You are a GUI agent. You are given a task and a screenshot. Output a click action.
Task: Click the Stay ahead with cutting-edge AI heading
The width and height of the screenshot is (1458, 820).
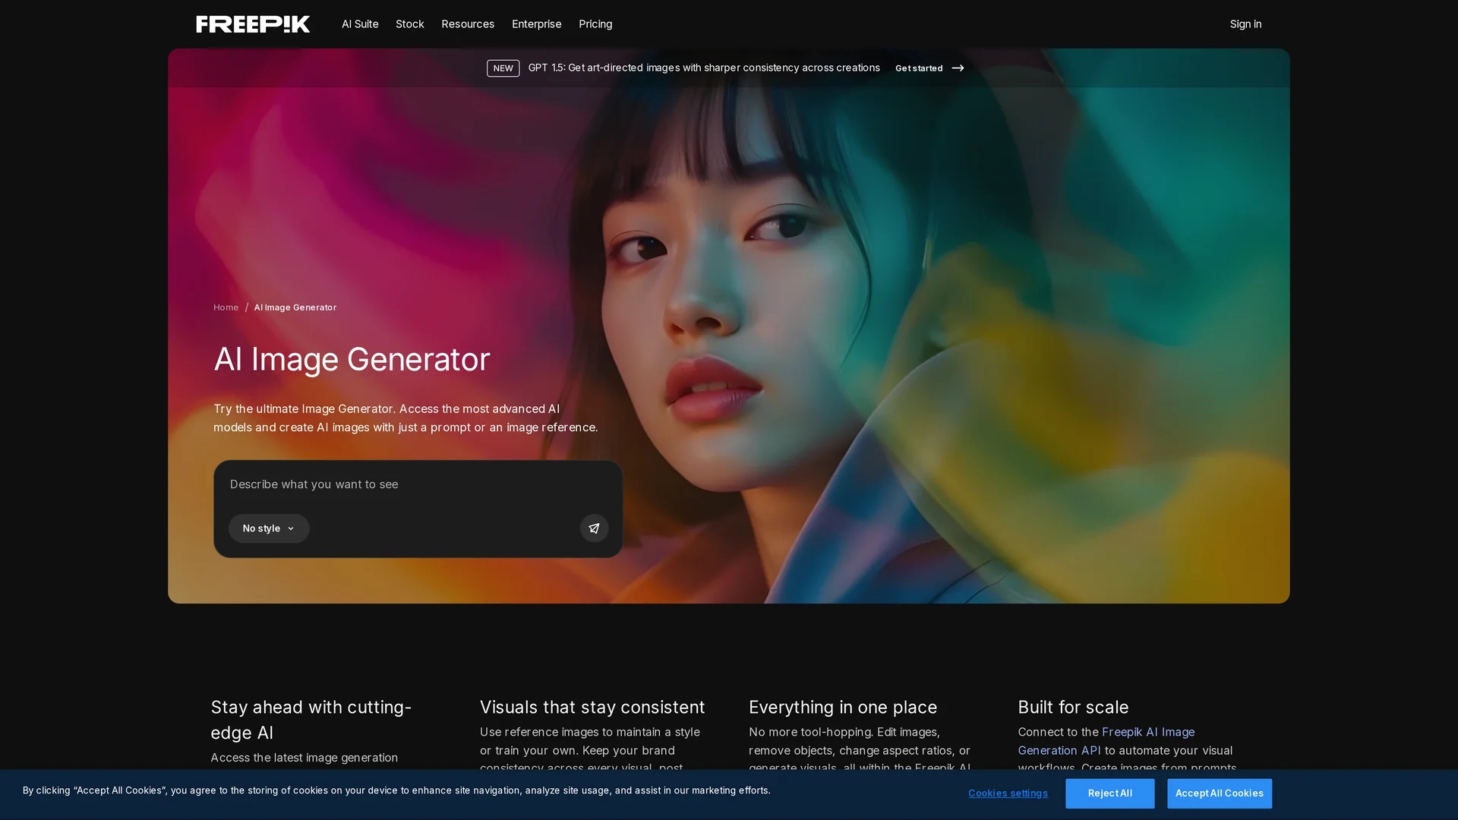tap(311, 720)
